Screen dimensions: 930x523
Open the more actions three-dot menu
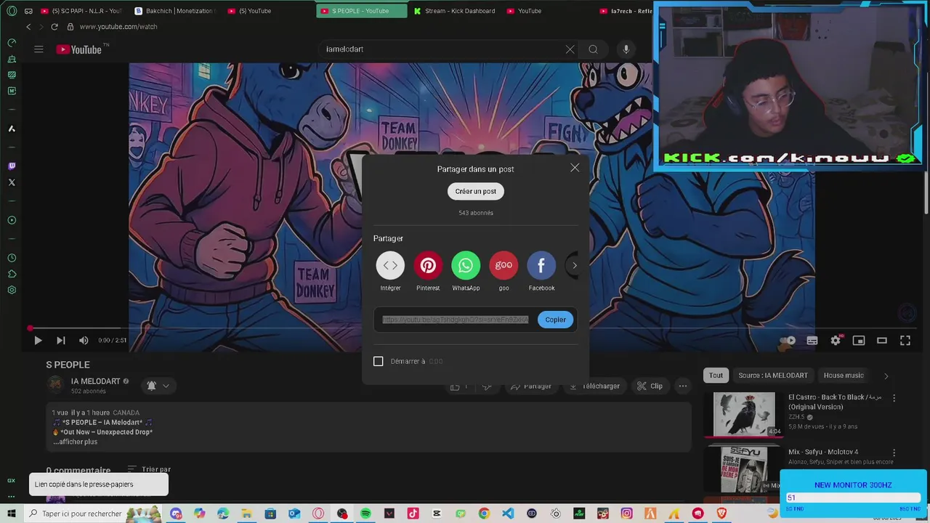point(683,386)
